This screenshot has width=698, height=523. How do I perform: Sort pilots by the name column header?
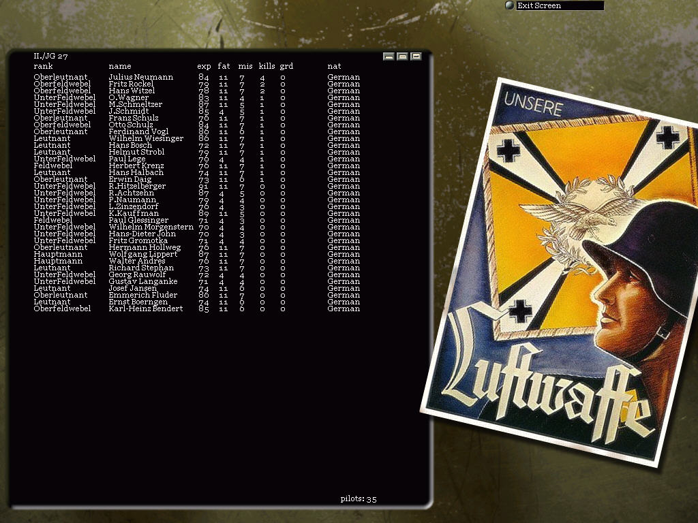120,66
